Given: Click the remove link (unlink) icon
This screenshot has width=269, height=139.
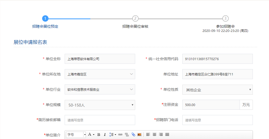Looking at the screenshot, I should [127, 135].
